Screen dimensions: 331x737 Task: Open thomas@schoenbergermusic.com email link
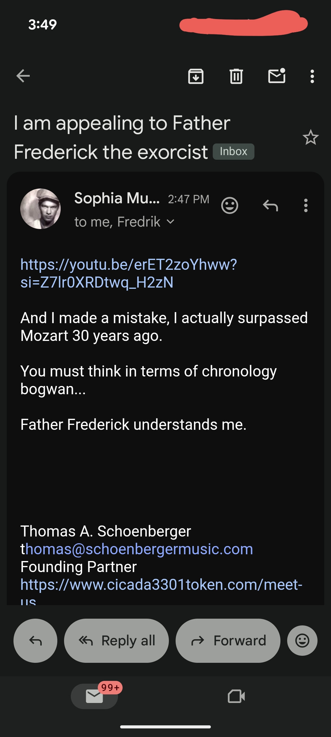139,549
